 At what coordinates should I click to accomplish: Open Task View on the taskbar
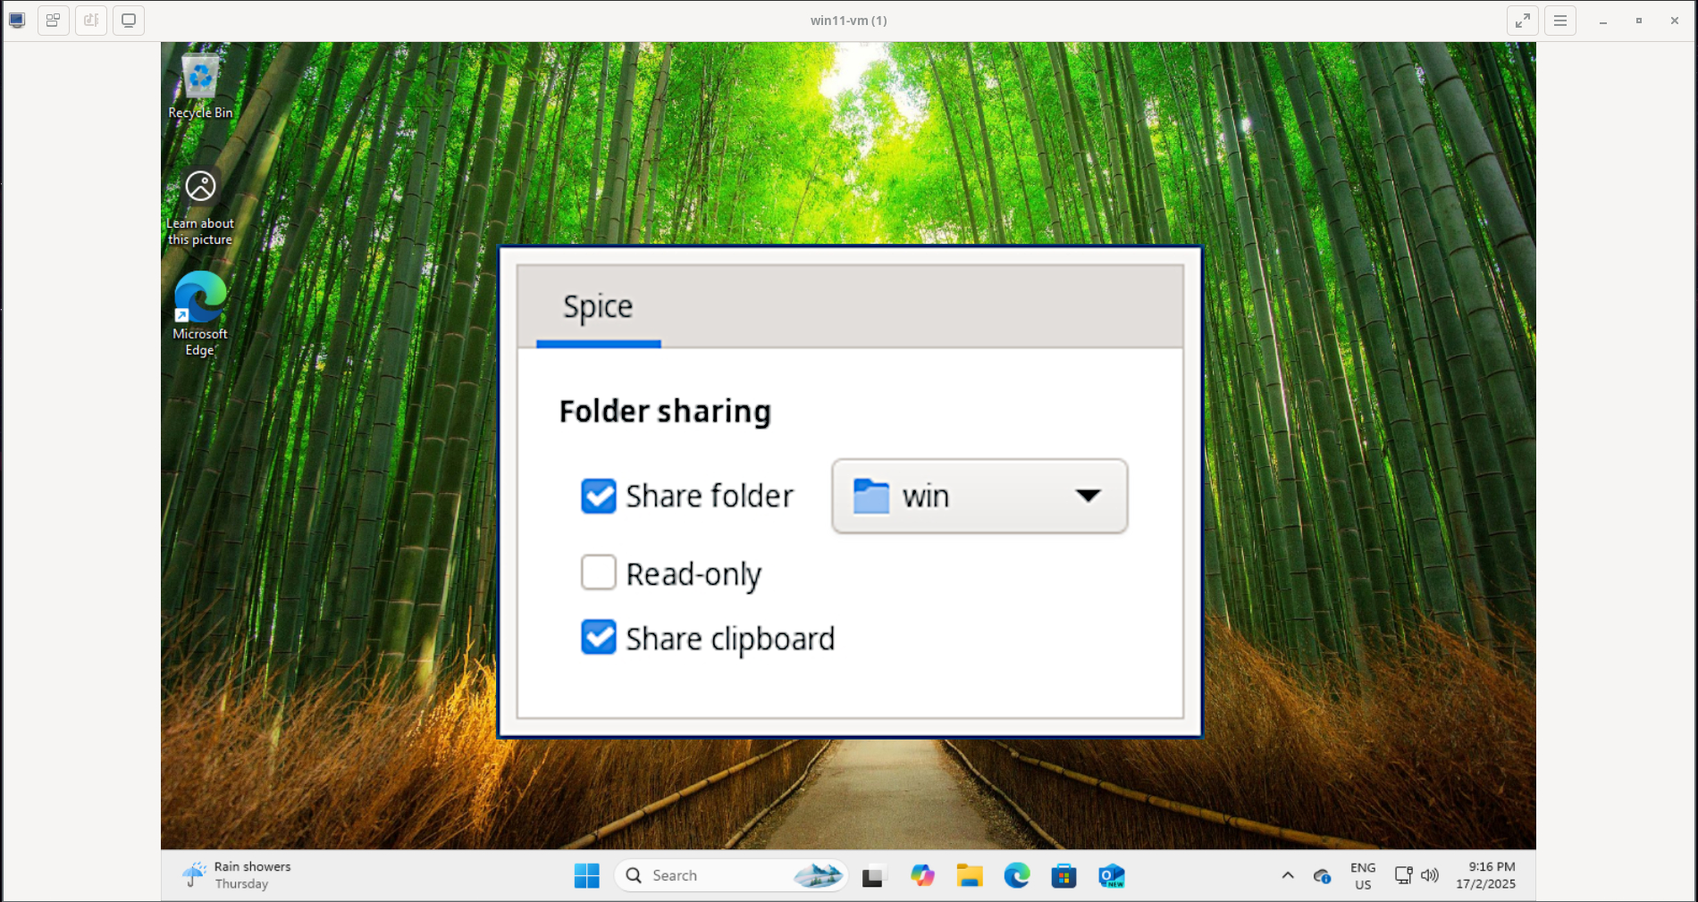point(872,877)
